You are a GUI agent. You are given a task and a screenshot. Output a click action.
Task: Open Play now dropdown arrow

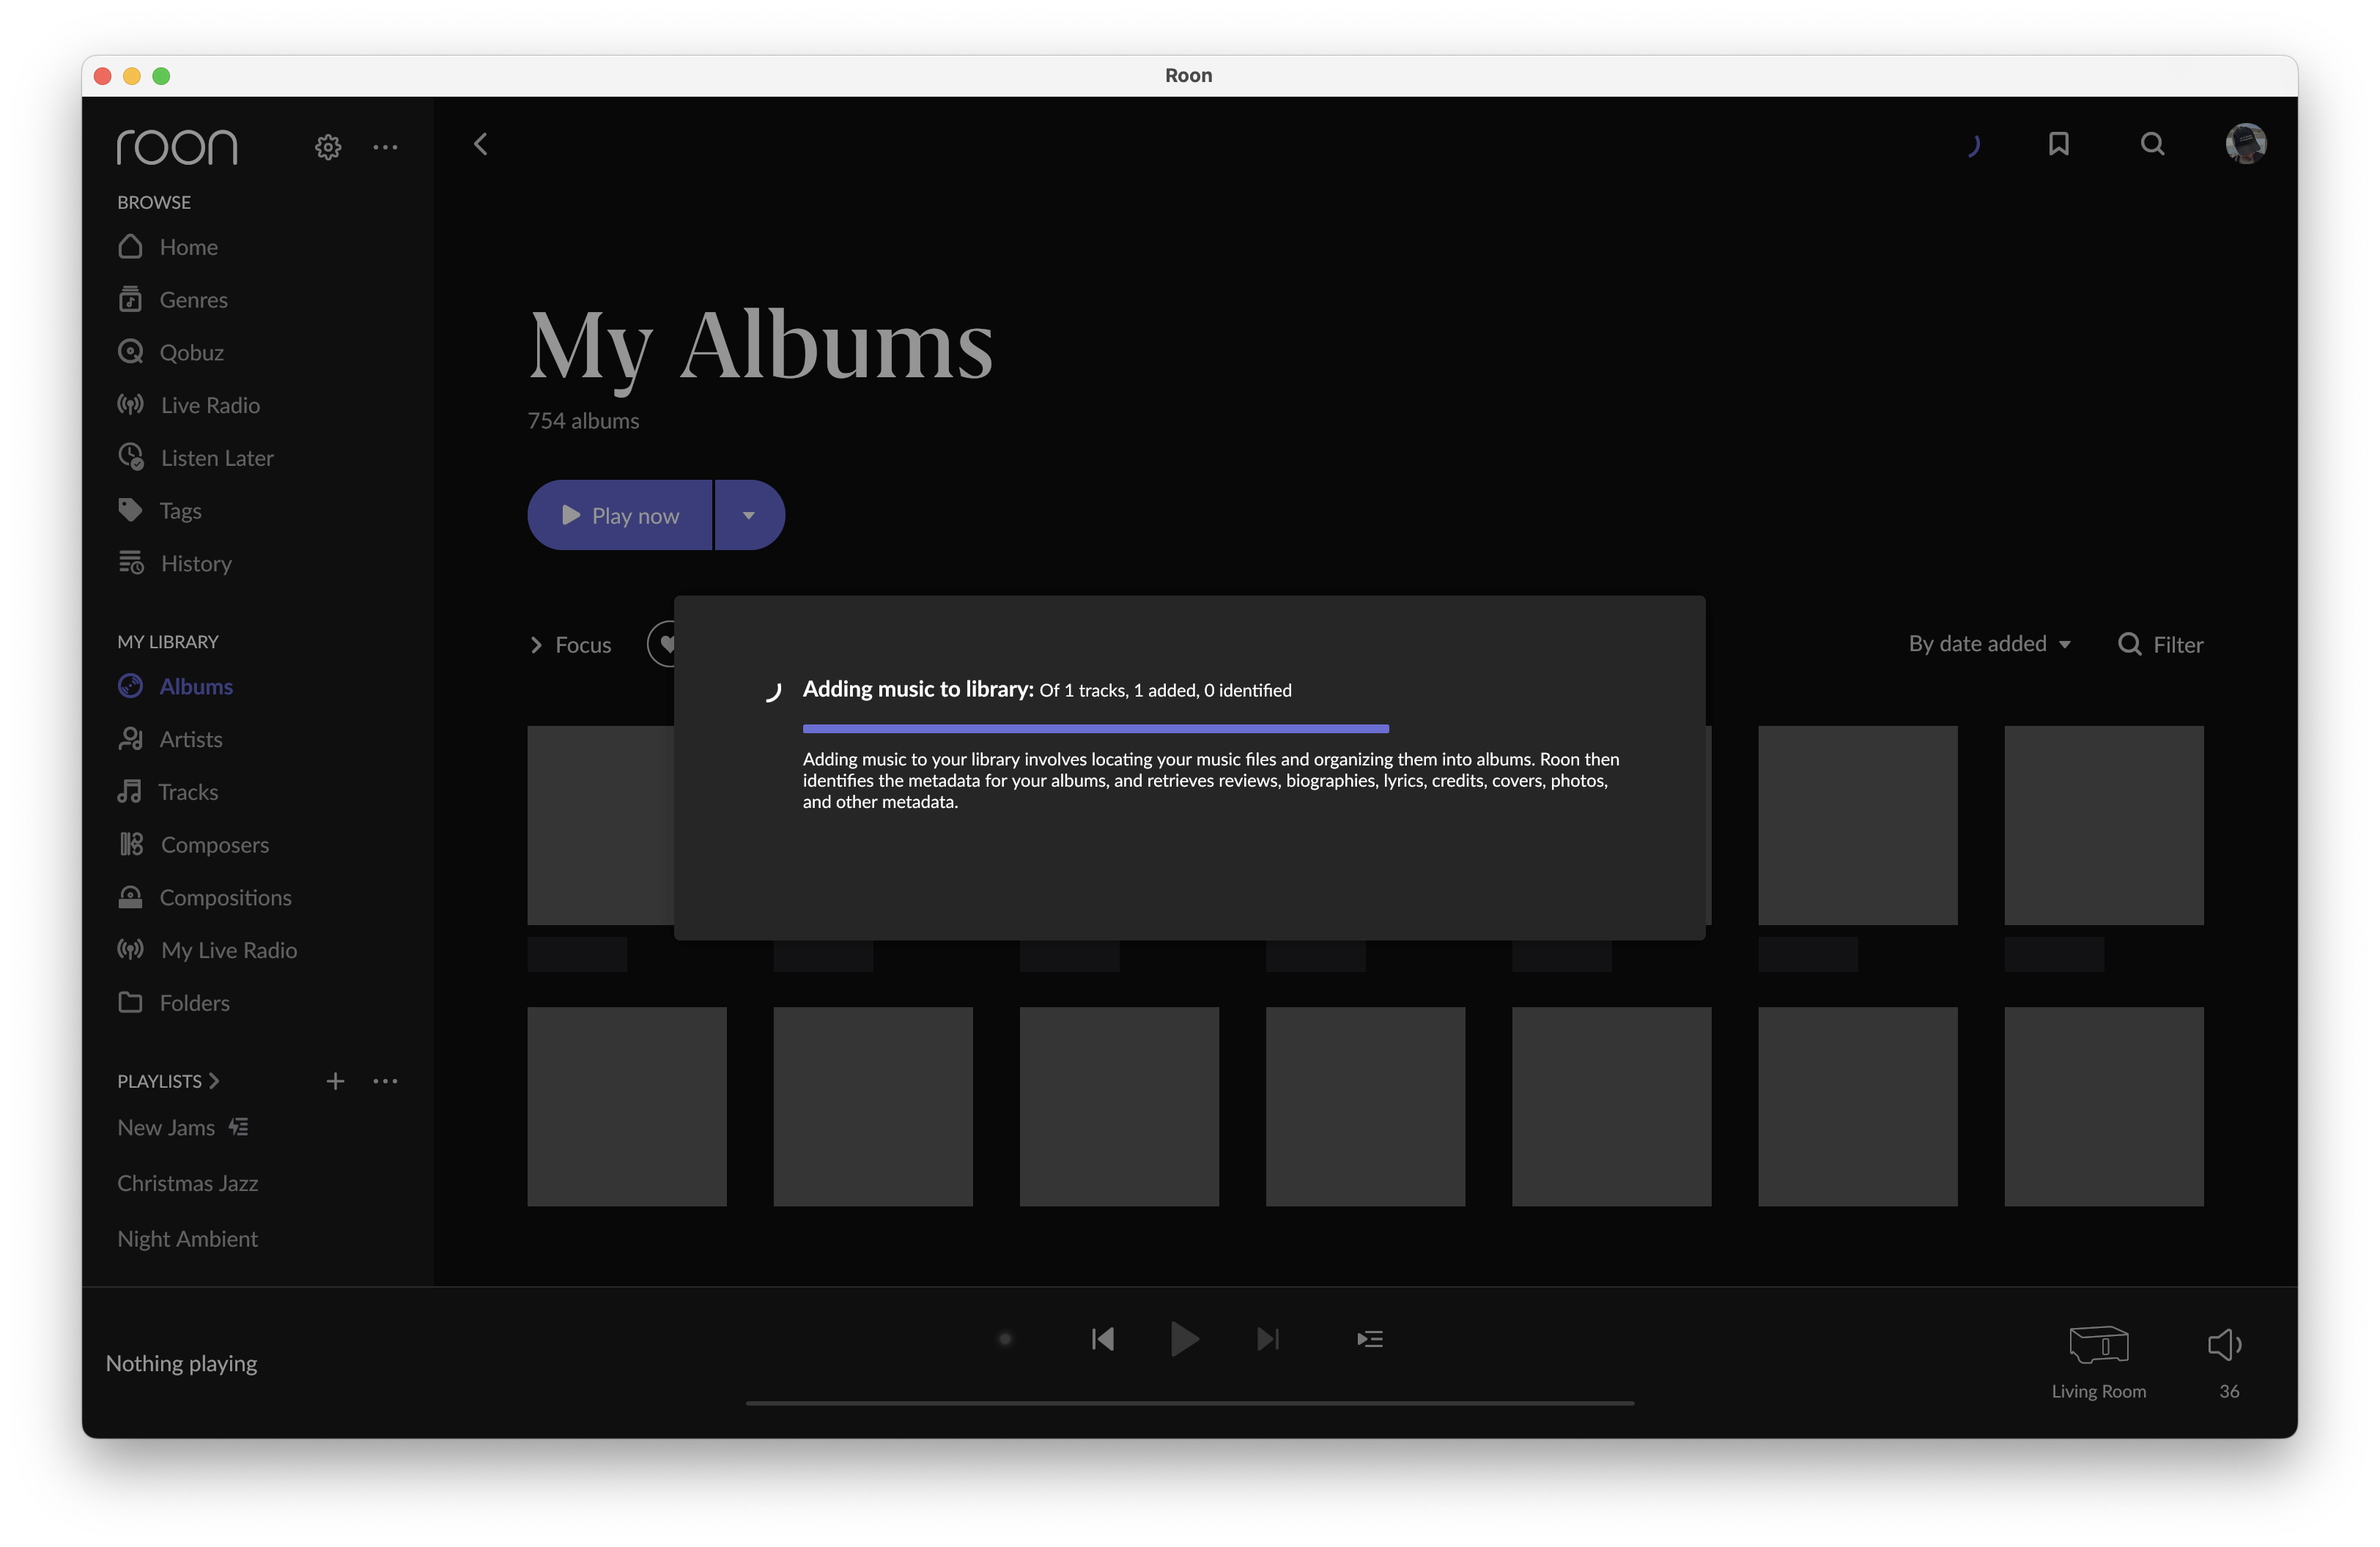749,516
